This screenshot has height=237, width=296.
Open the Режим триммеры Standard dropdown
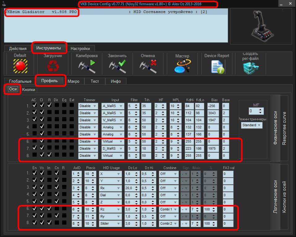click(252, 125)
